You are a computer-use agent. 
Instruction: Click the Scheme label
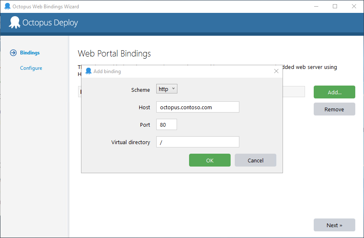[x=140, y=90]
